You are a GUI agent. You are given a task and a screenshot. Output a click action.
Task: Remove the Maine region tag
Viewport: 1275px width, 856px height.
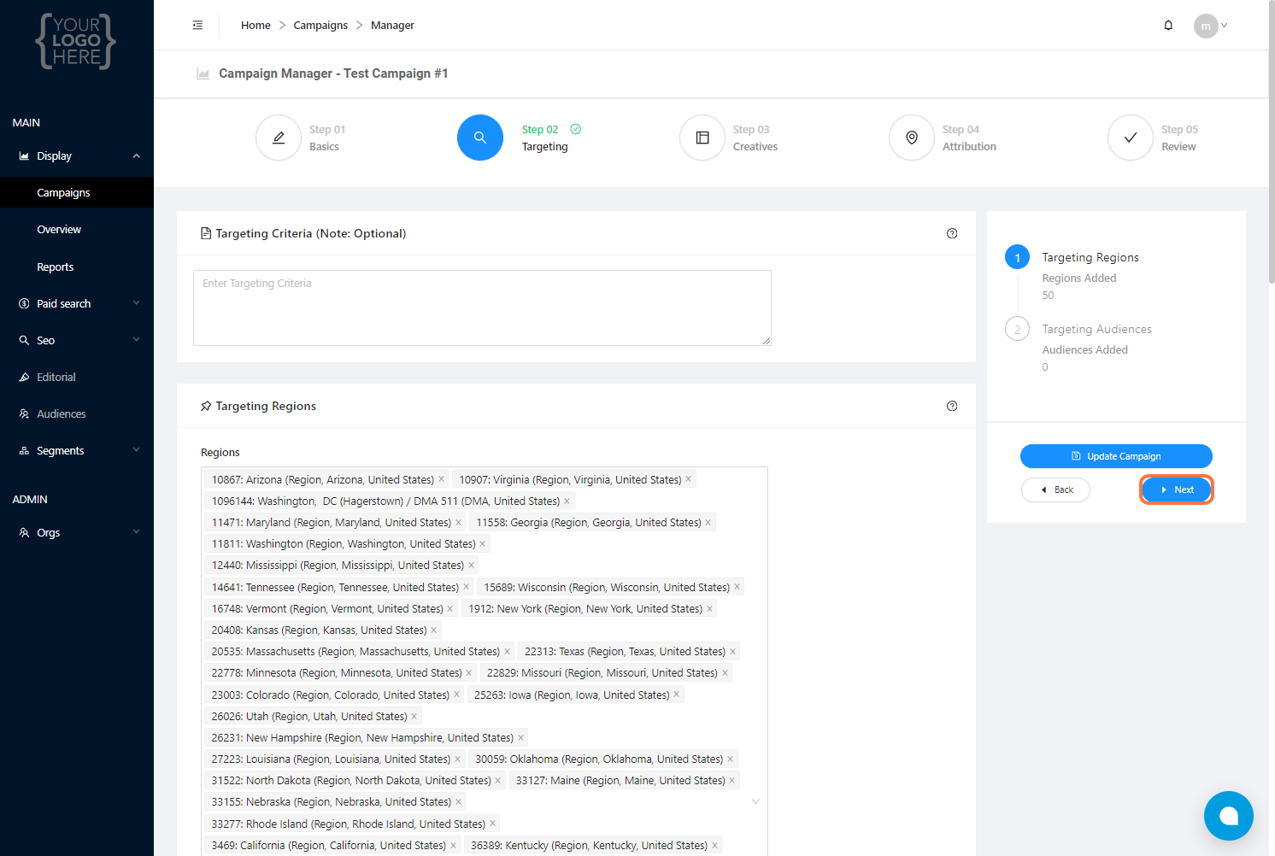732,780
